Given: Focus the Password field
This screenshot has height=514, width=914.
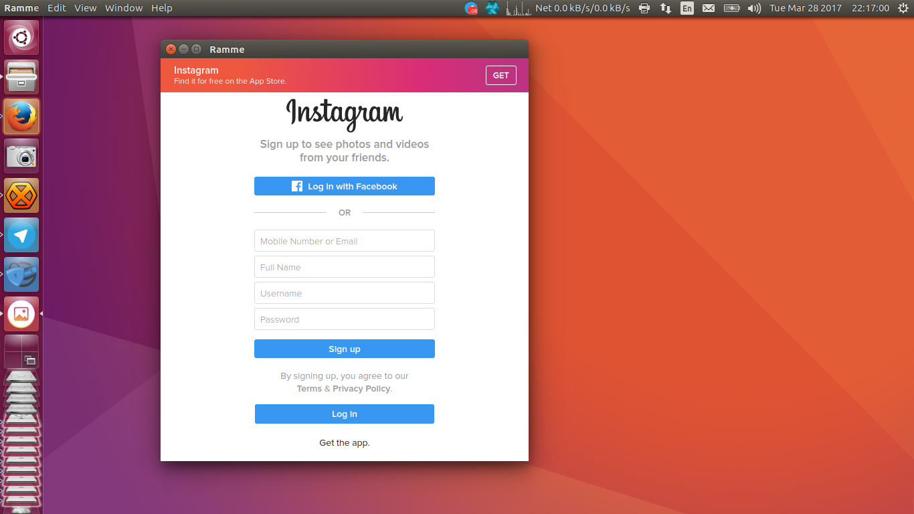Looking at the screenshot, I should click(345, 319).
